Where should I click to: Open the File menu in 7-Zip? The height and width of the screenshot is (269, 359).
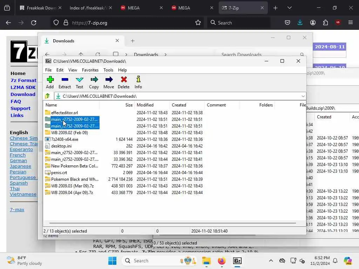[48, 70]
